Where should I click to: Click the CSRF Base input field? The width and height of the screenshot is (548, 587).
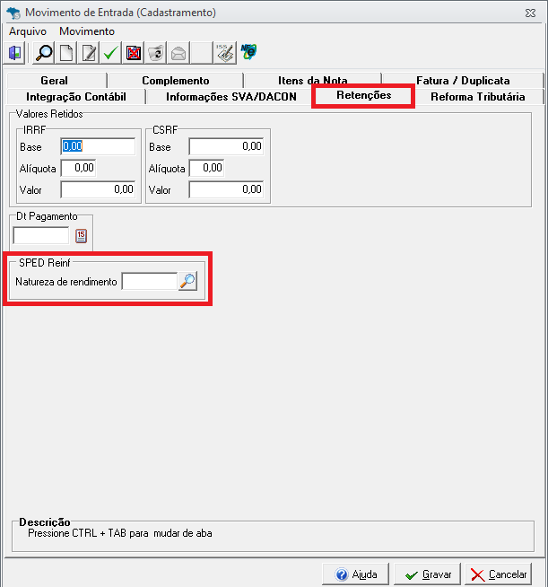pos(226,146)
